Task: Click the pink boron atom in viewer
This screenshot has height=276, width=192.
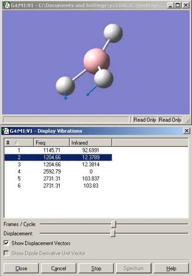Action: pos(96,61)
